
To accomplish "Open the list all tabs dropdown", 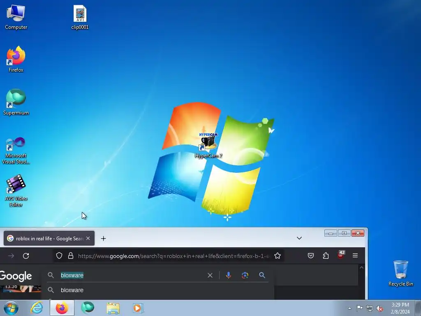I will [x=299, y=238].
